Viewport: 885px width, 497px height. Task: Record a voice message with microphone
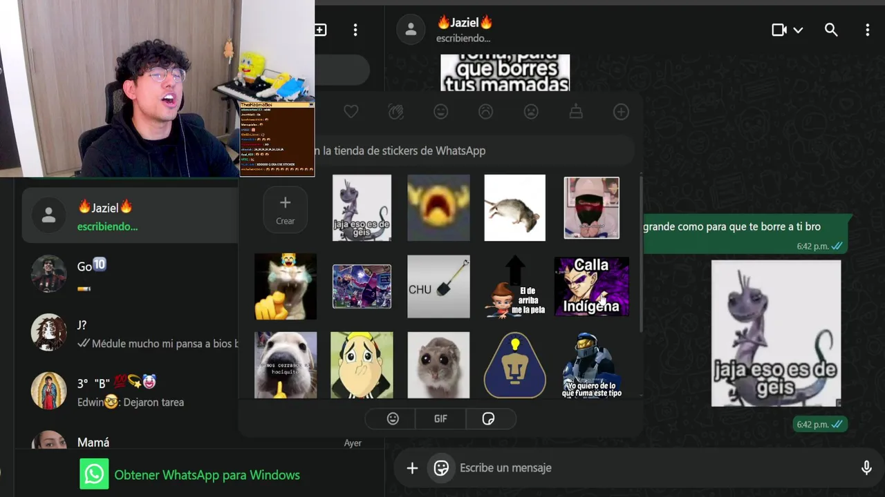866,468
